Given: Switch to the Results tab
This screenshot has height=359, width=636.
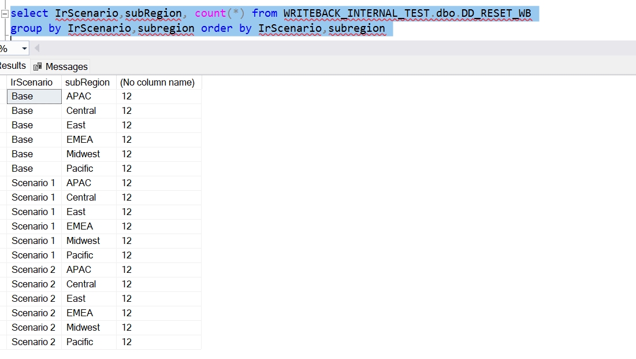Looking at the screenshot, I should 13,66.
